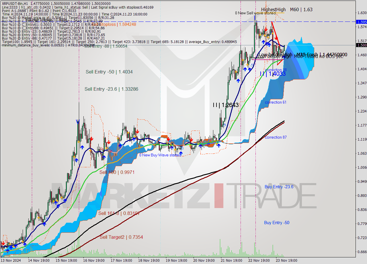
Task: Select the 'correction 38' label
Action: [x=276, y=70]
